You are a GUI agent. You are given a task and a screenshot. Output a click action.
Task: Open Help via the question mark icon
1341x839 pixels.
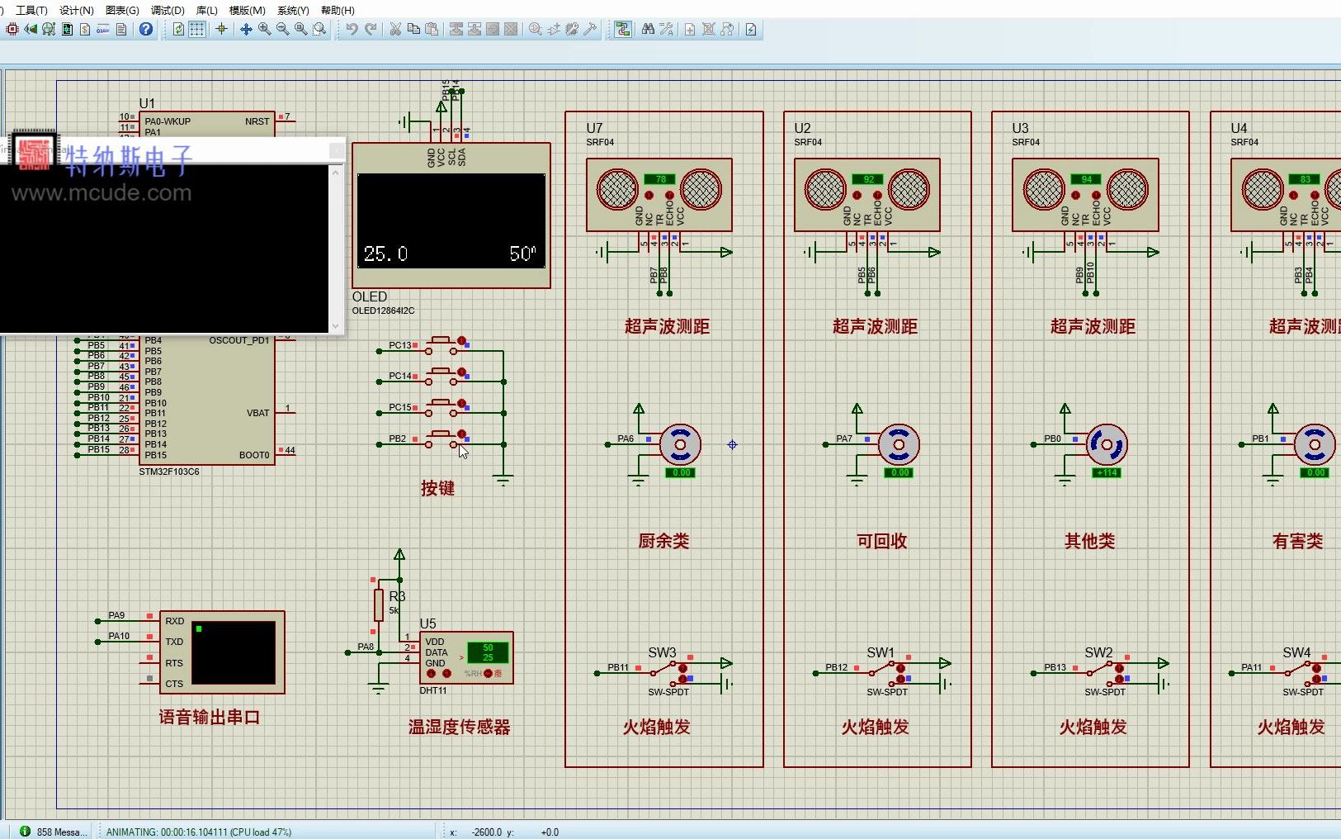pyautogui.click(x=146, y=30)
